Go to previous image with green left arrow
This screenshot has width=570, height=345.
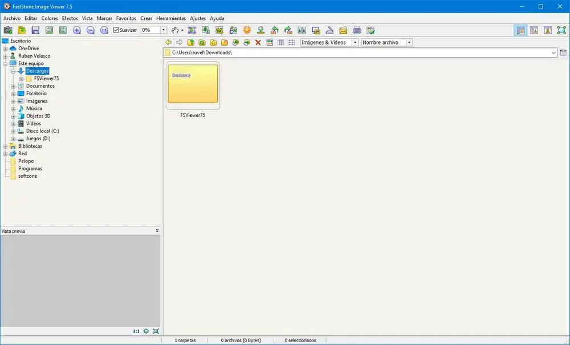49,30
